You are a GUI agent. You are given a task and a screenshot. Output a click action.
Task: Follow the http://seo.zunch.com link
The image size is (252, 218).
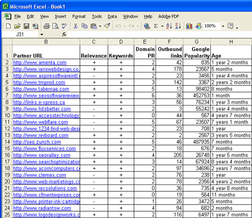pos(37,142)
